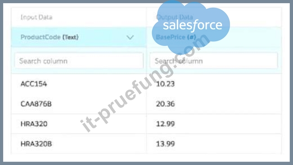Expand the ProductCode column chevron

(130, 37)
